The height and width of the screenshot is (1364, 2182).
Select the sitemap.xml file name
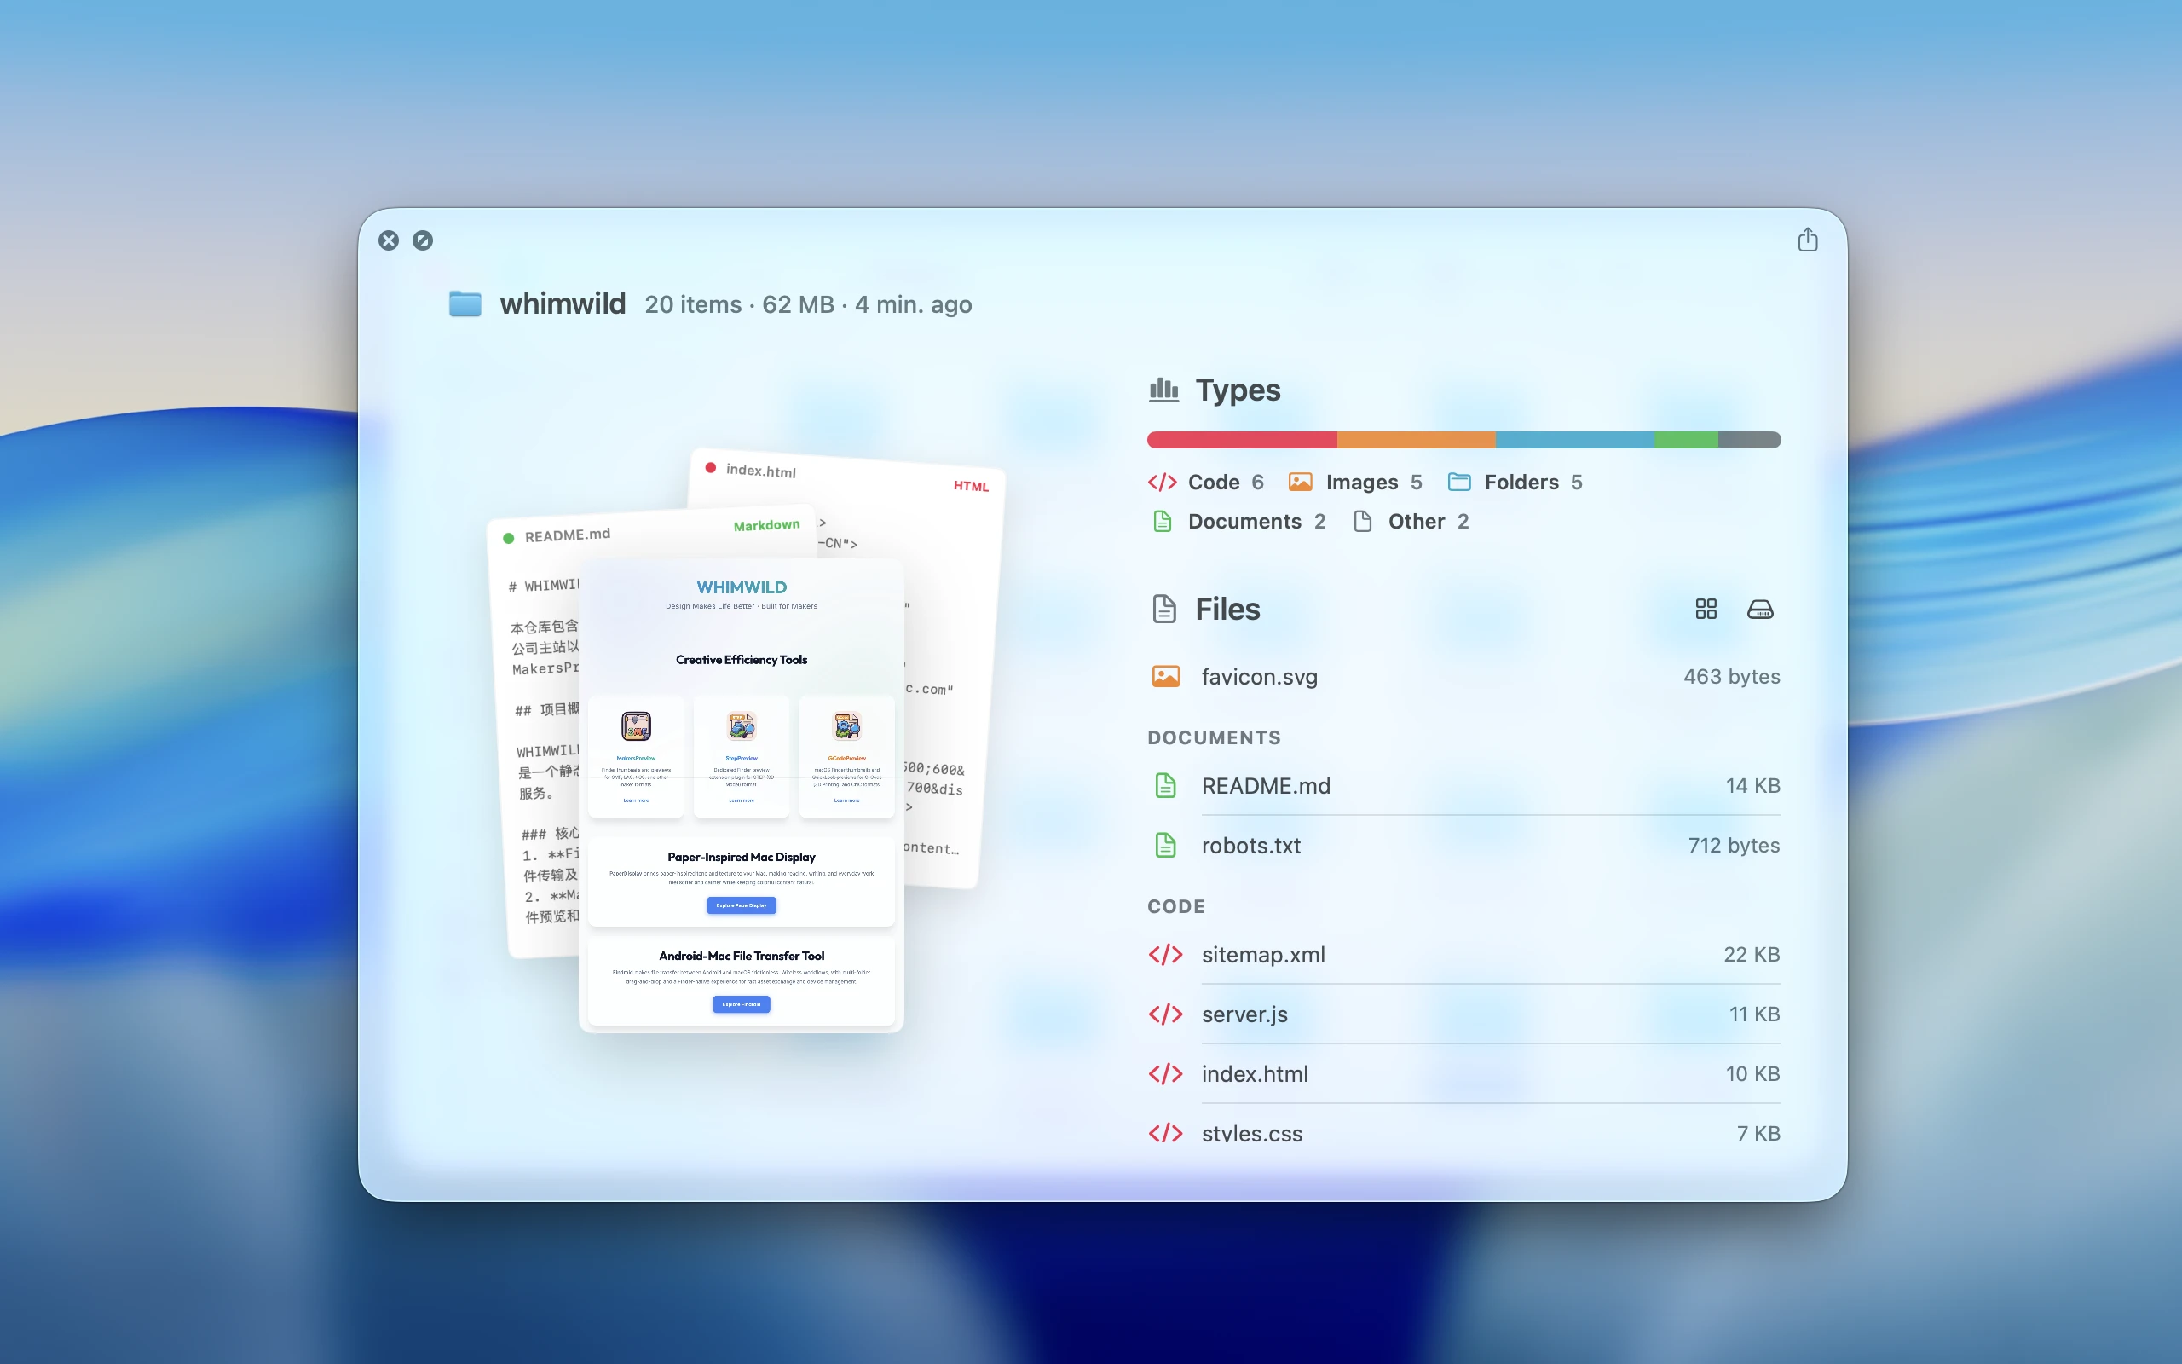click(x=1263, y=955)
